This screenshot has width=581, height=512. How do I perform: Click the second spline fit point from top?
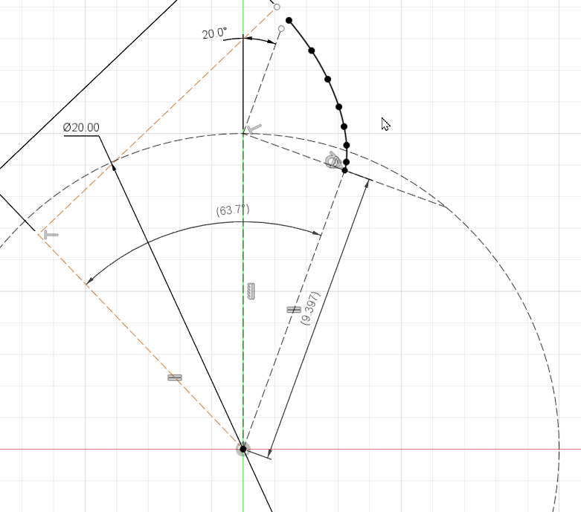312,51
